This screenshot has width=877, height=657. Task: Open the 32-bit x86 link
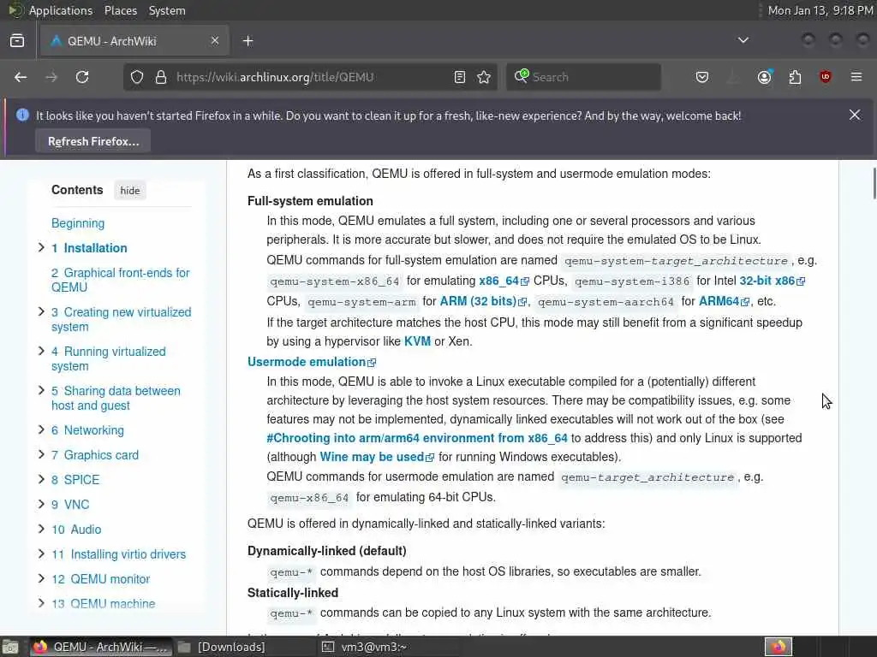[x=772, y=281]
